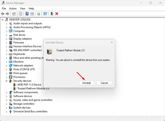Expand the Processors category arrow

coord(6,77)
